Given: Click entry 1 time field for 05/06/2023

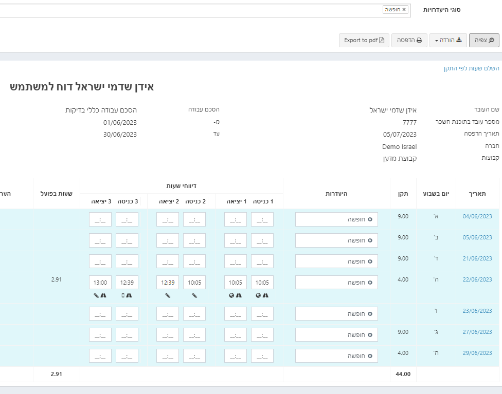Looking at the screenshot, I should click(x=262, y=240).
